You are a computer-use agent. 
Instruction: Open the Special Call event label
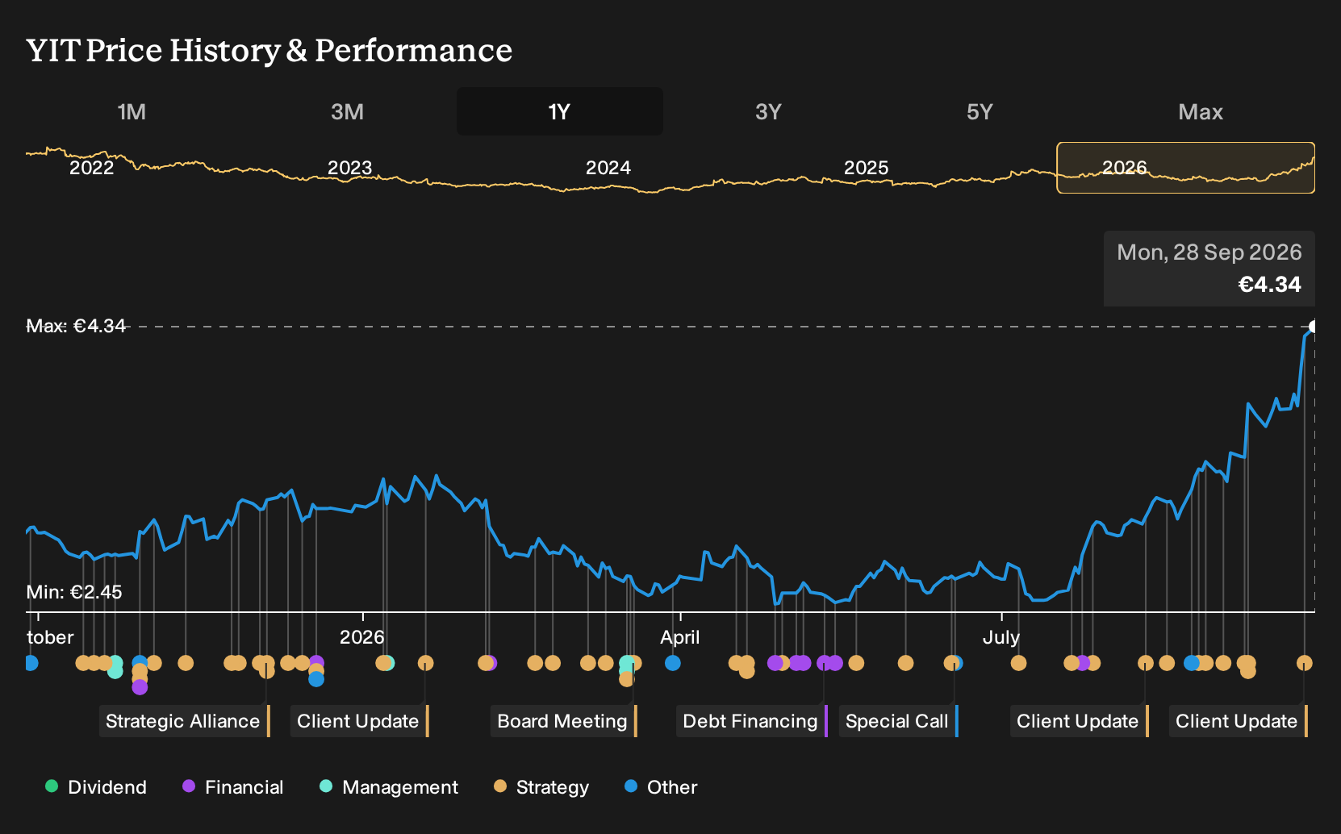[x=898, y=721]
